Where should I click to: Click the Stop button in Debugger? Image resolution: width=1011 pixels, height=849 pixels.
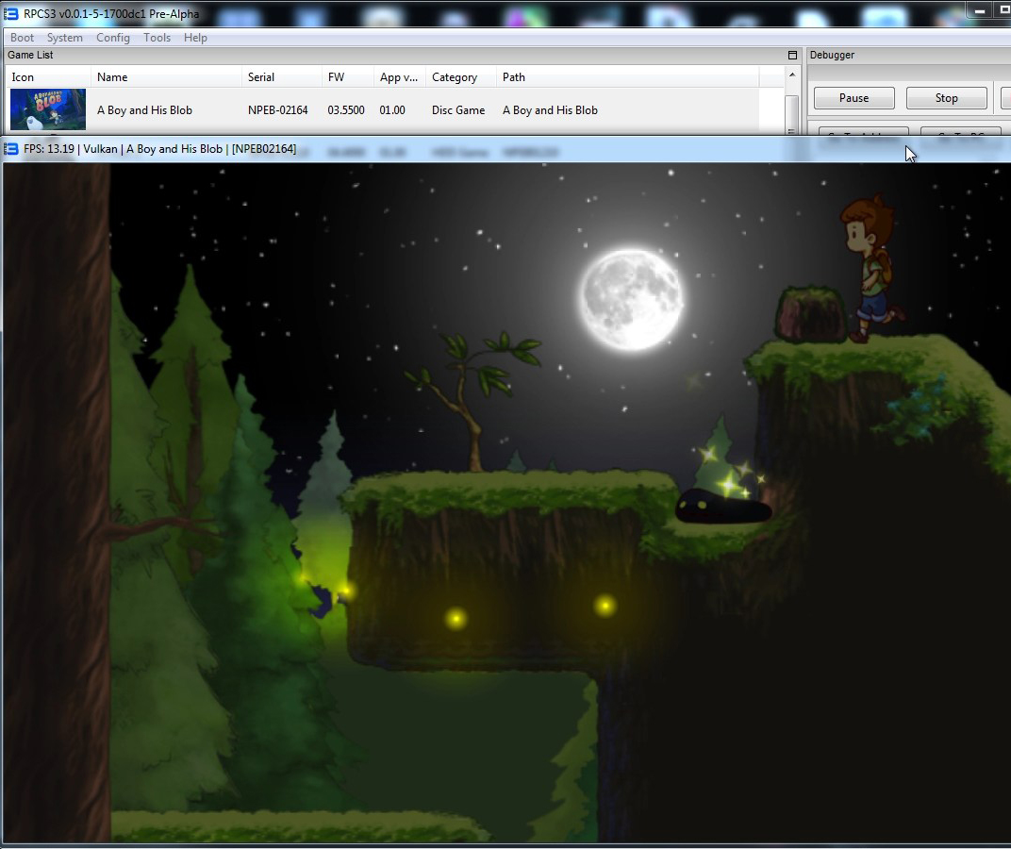pos(946,98)
